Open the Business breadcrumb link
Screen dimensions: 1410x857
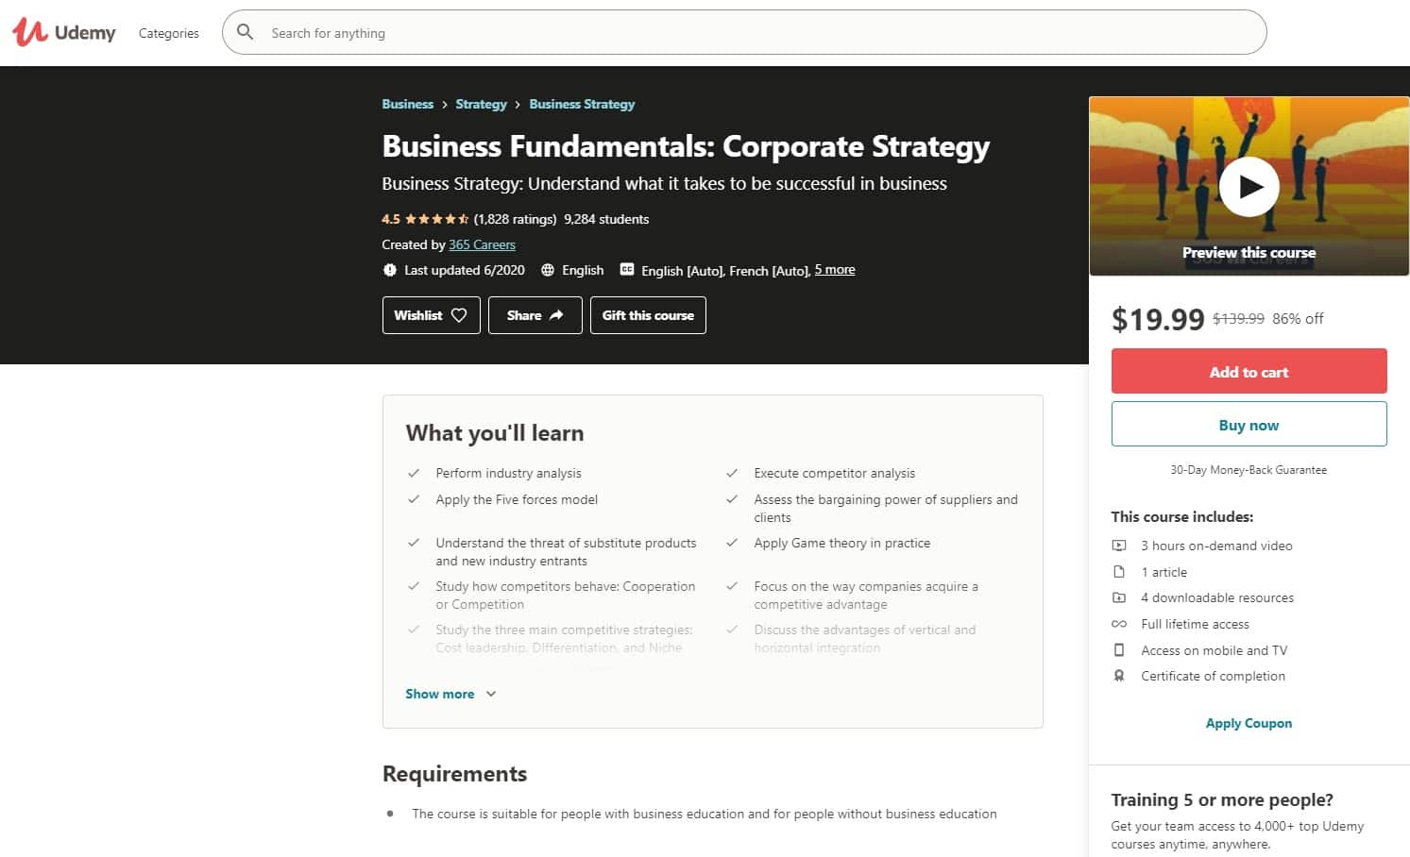(x=407, y=104)
